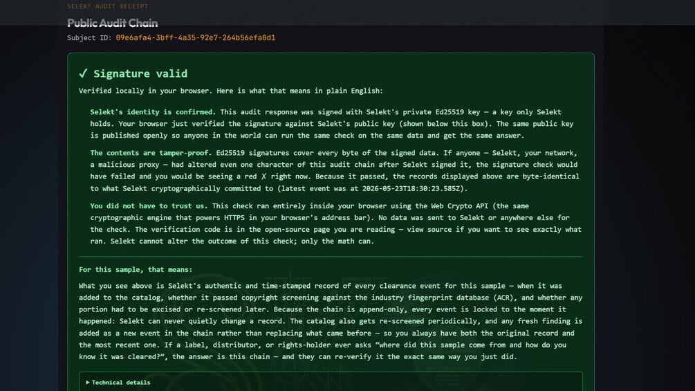Click the "For this sample, that means:" subheading
The height and width of the screenshot is (391, 695).
[136, 269]
